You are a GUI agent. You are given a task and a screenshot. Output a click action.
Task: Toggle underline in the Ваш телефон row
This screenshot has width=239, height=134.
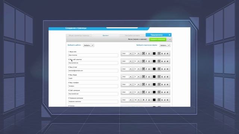point(149,84)
